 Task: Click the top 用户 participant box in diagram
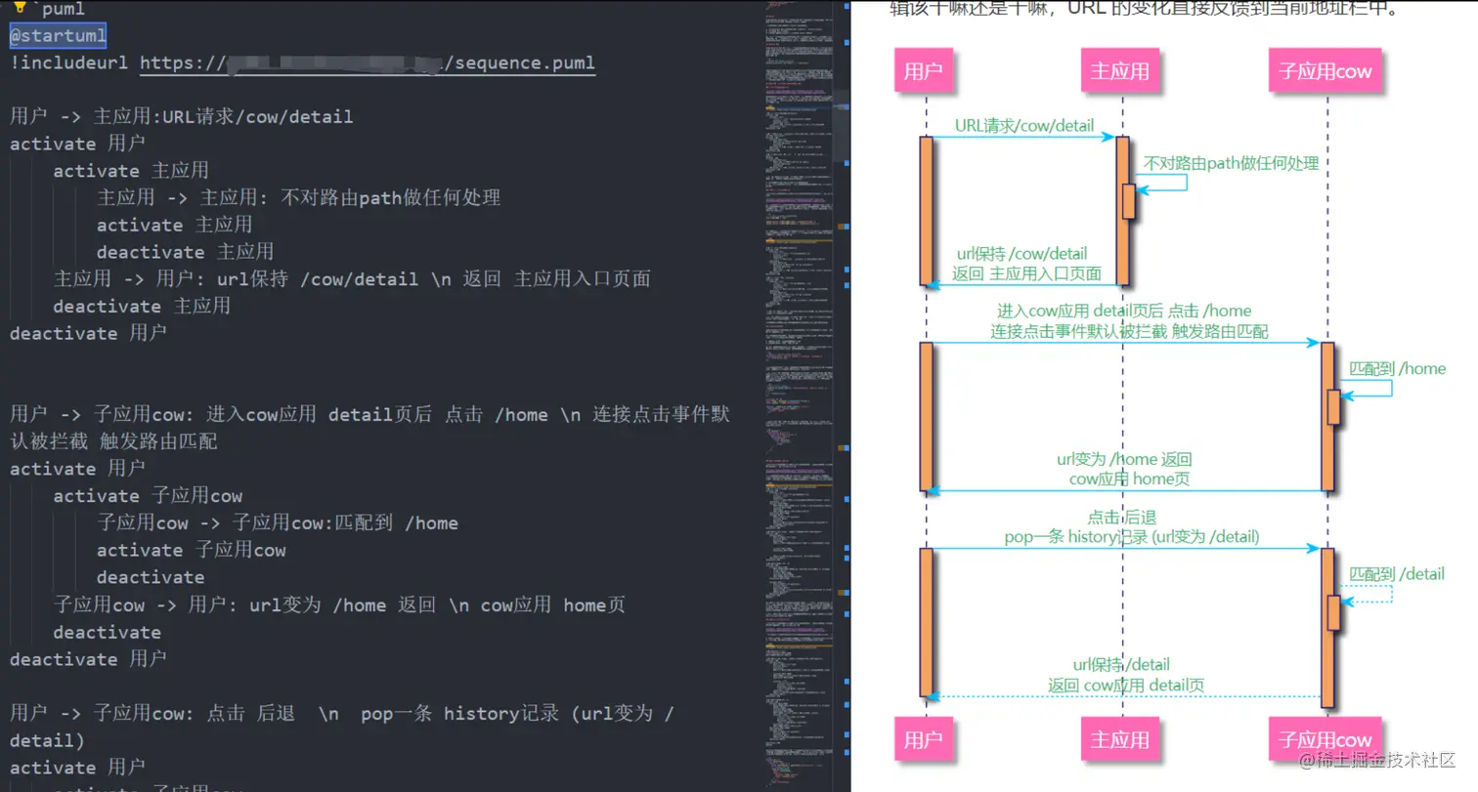point(924,70)
